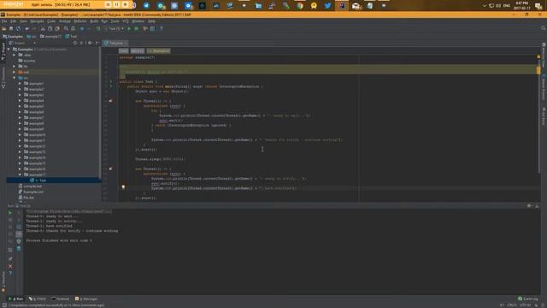The width and height of the screenshot is (547, 308).
Task: Open the project panel settings gear
Action: (90, 43)
